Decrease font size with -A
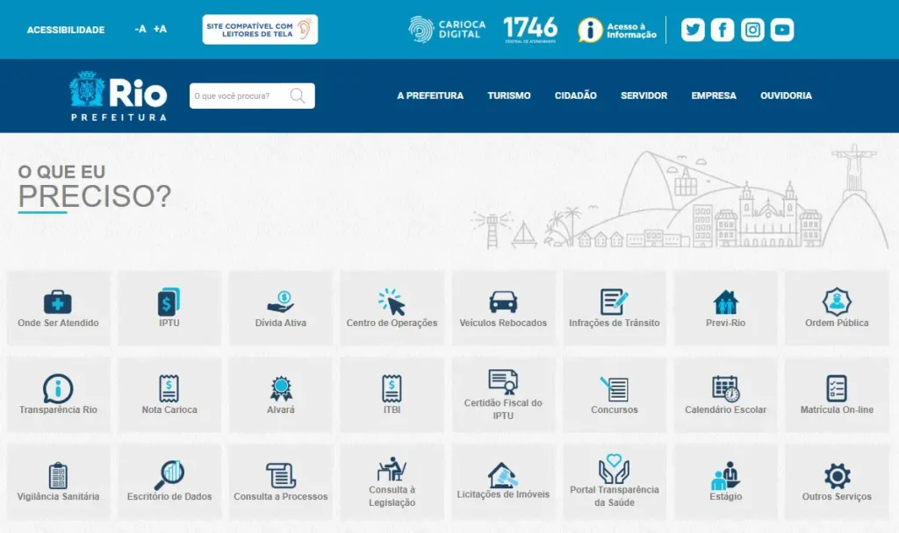 click(140, 29)
